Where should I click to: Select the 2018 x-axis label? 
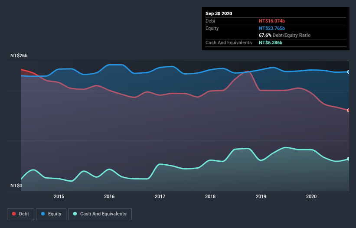coord(210,196)
